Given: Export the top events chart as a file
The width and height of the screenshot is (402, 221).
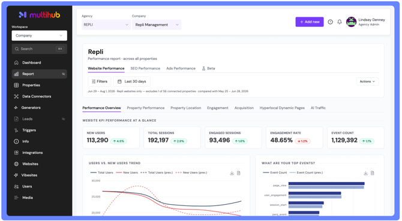Looking at the screenshot, I should click(373, 173).
